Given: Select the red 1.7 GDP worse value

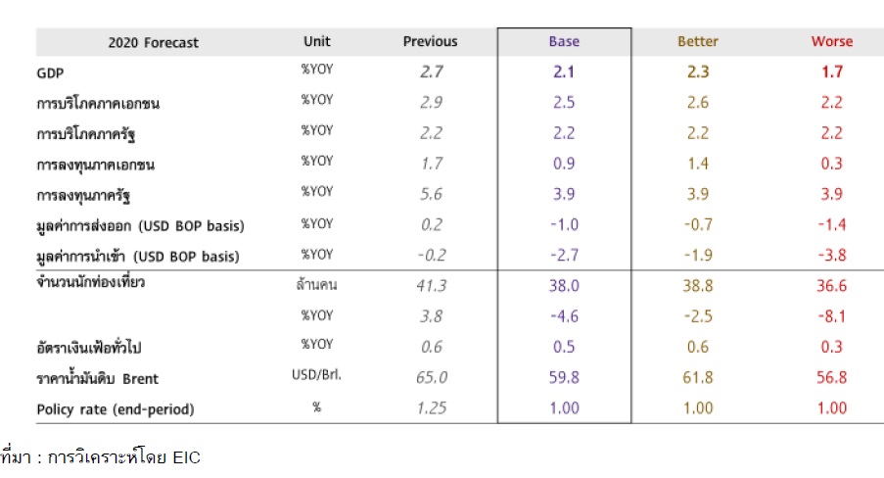Looking at the screenshot, I should 831,72.
